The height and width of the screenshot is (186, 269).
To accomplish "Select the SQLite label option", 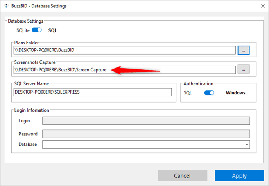I will (23, 30).
